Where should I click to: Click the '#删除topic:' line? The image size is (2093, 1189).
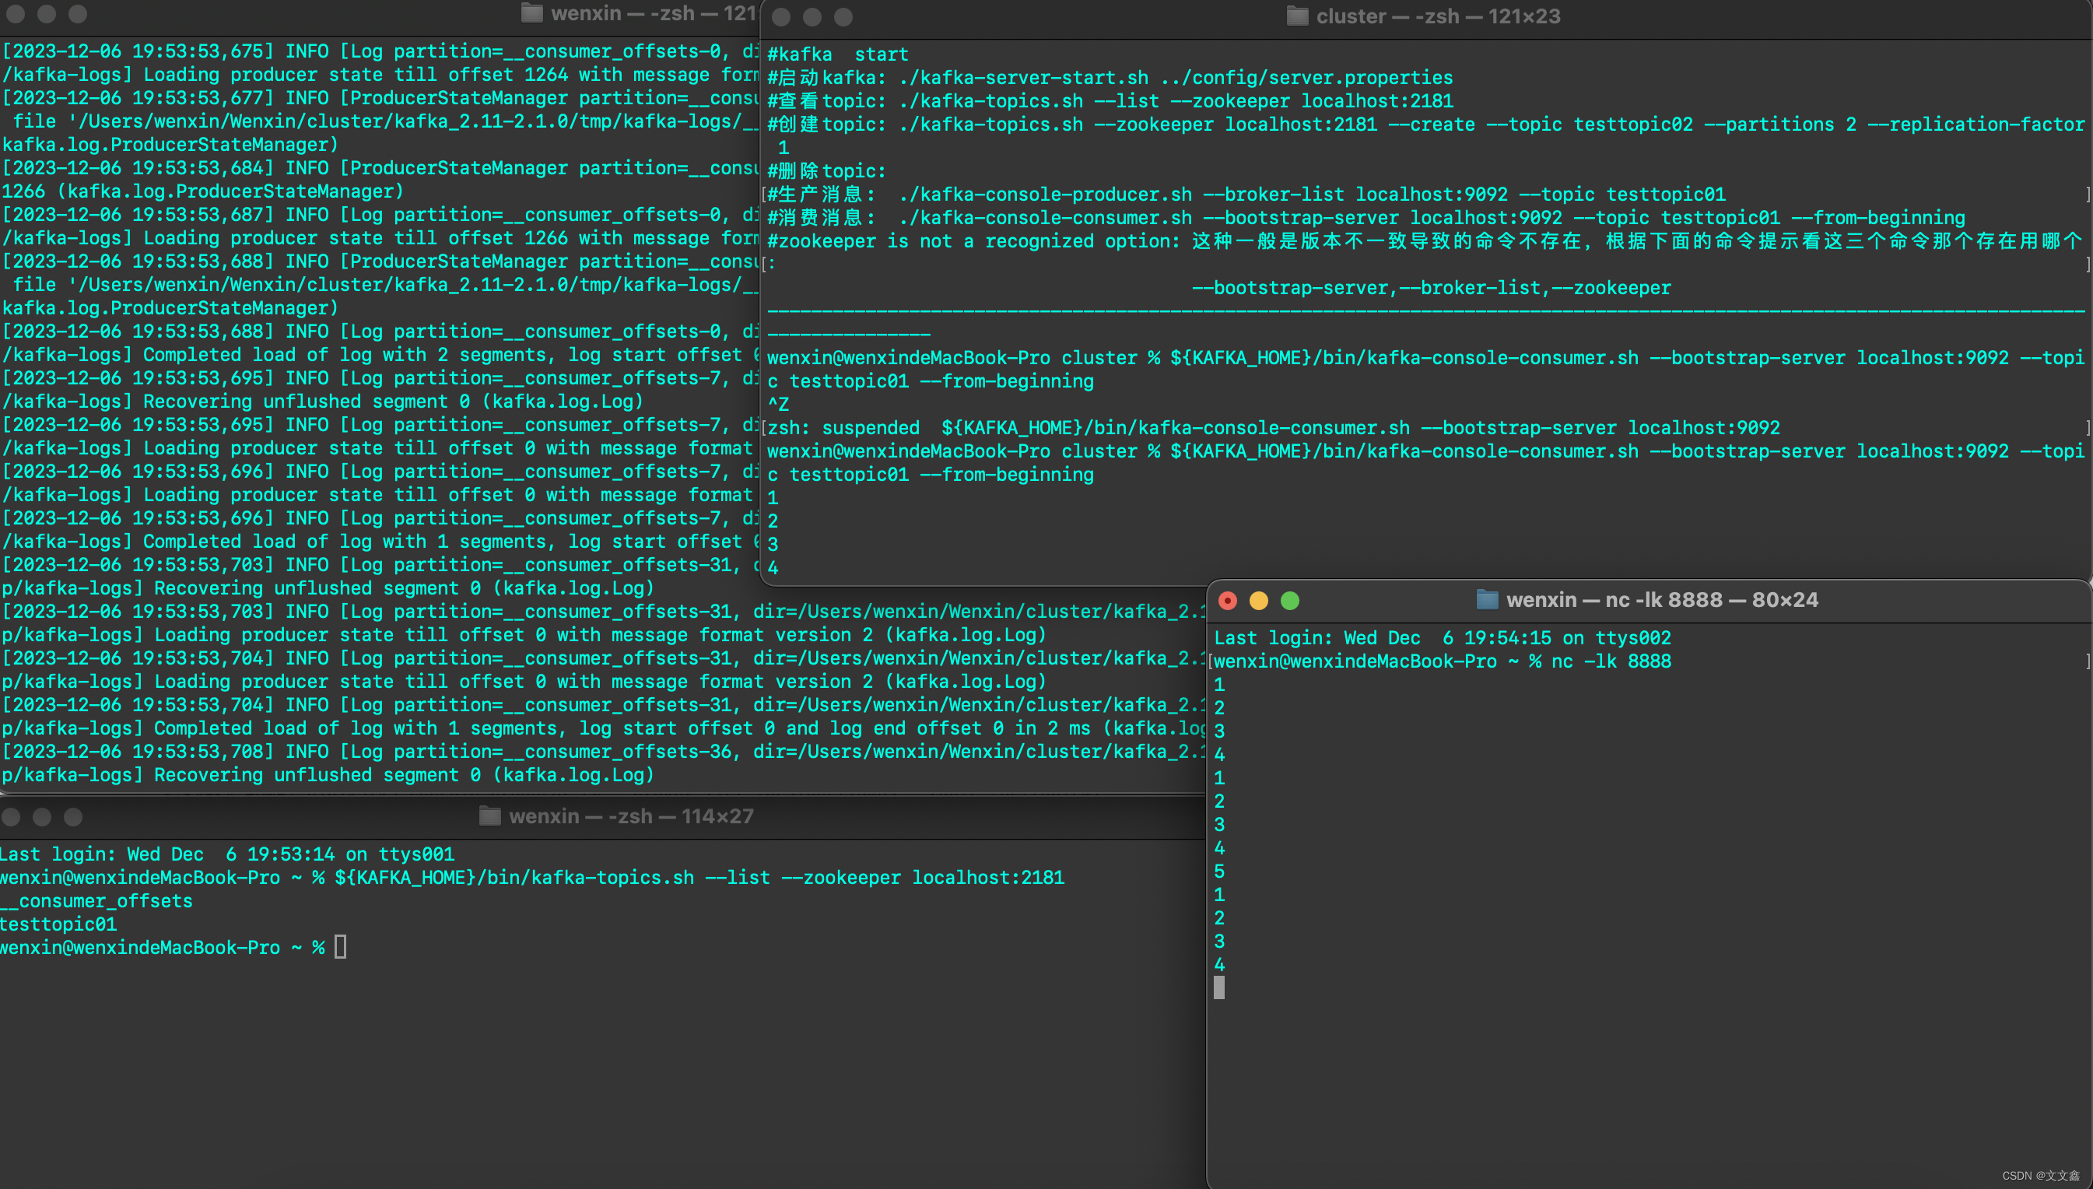click(826, 171)
